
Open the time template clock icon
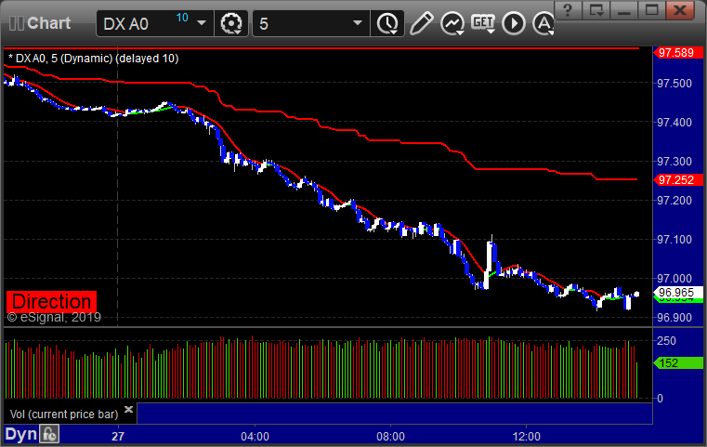click(387, 23)
